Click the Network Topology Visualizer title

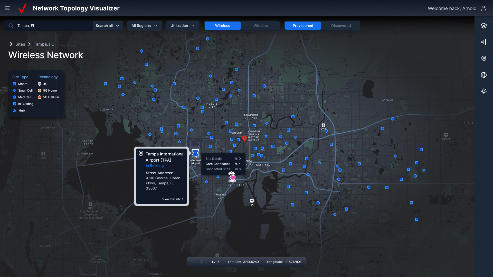(76, 8)
